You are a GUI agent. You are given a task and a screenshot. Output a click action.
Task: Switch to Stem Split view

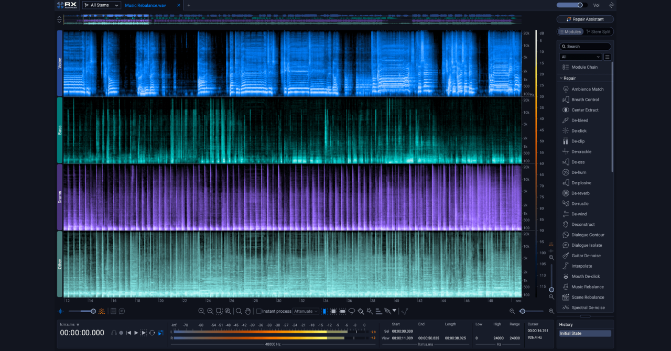tap(598, 31)
